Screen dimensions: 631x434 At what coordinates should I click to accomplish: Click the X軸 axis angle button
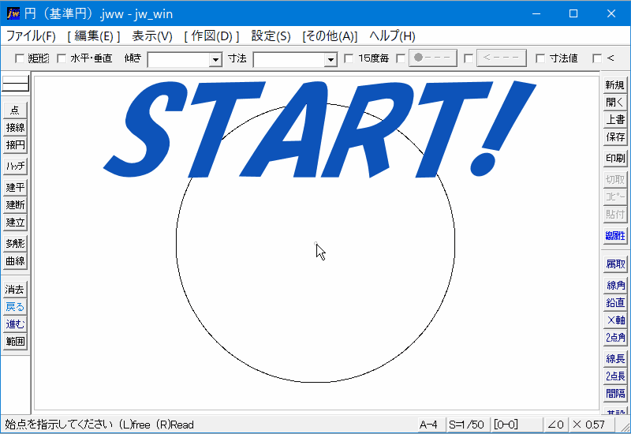615,320
